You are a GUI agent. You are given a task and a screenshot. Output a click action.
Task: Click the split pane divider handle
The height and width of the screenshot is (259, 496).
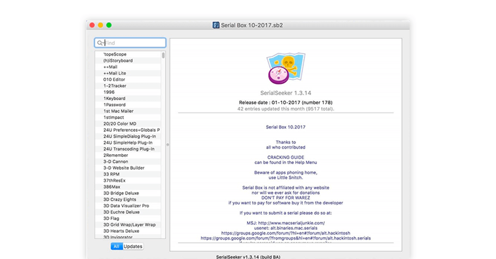click(167, 144)
